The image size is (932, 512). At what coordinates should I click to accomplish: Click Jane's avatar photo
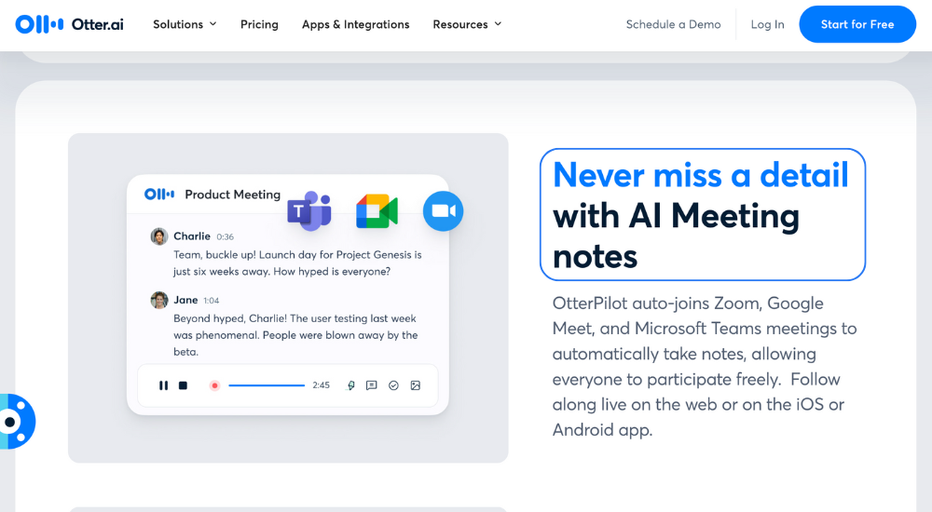click(158, 300)
